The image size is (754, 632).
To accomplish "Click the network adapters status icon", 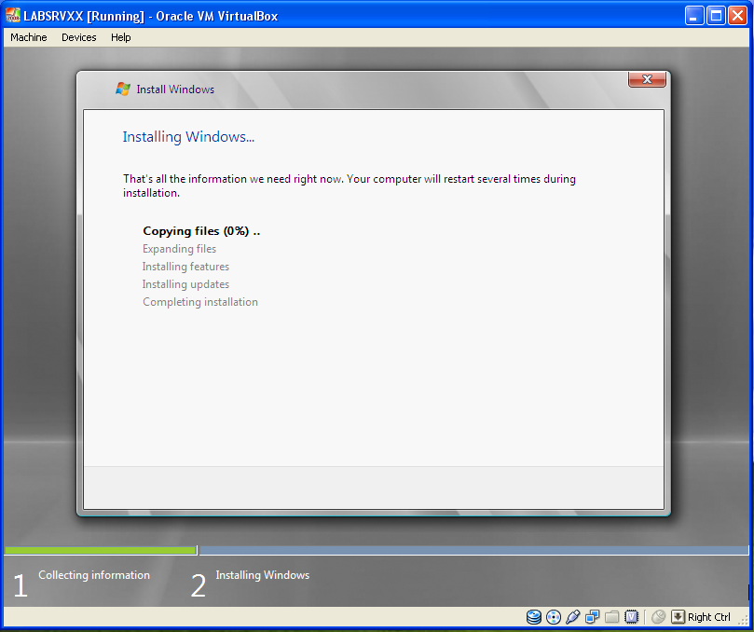I will [592, 616].
